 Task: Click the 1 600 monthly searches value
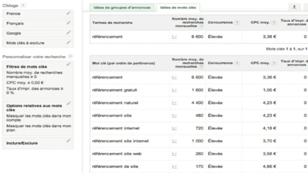click(x=197, y=90)
